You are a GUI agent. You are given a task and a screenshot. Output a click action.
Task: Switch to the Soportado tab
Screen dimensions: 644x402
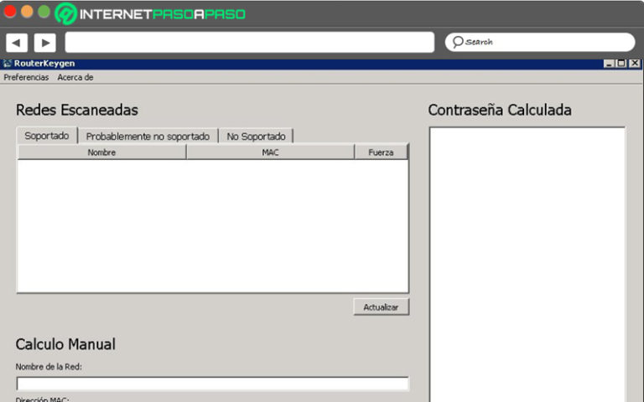point(47,136)
